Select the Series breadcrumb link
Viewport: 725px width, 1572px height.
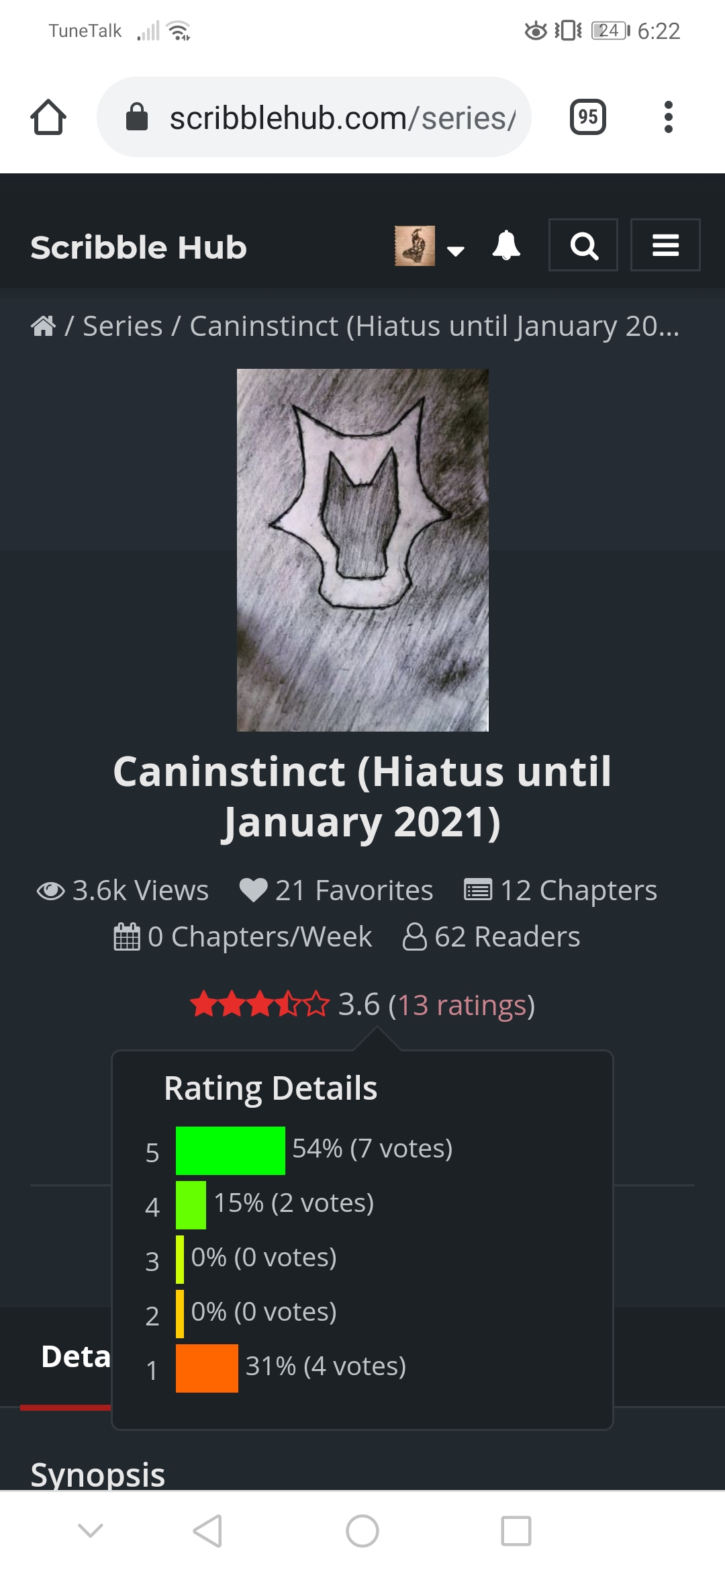123,326
